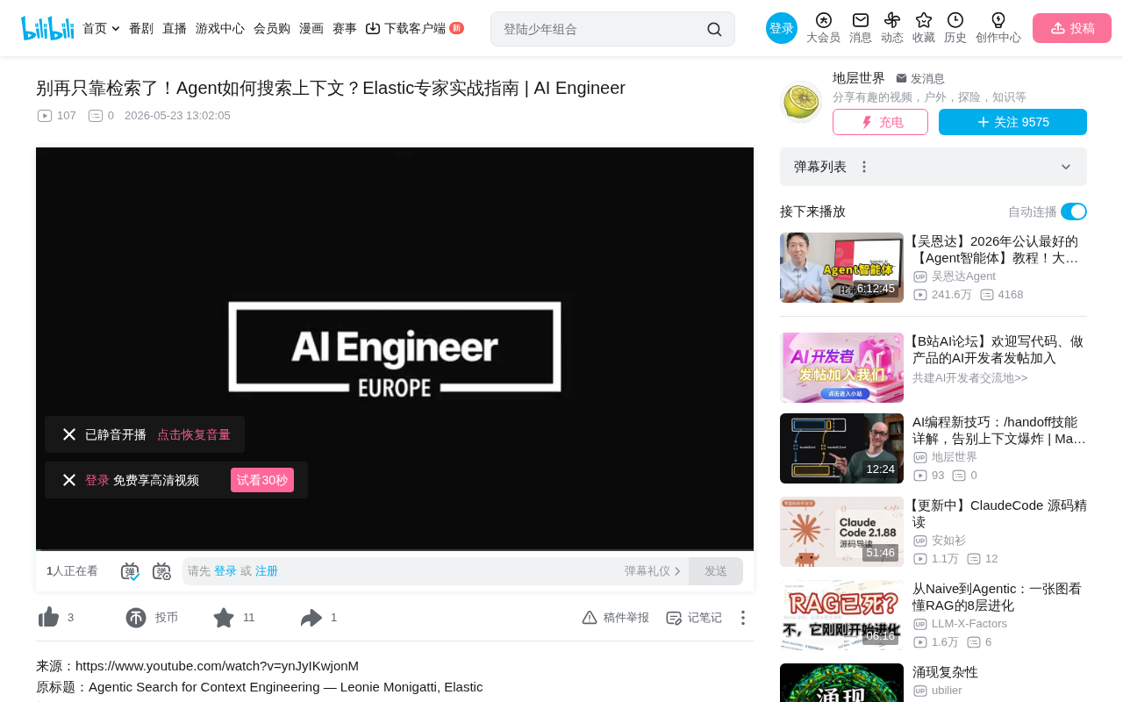Open 动态 feed icon

coord(892,28)
